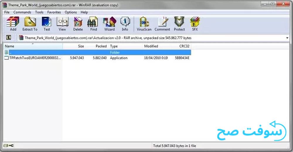Sort by the Packed column header
The image size is (293, 152).
(x=97, y=46)
